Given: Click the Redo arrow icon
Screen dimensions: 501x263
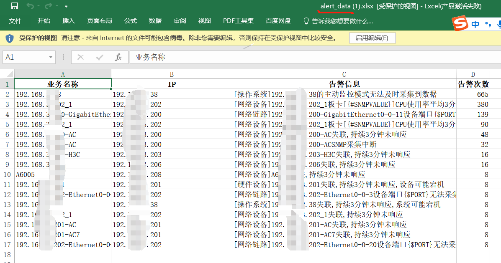Looking at the screenshot, I should pos(48,6).
